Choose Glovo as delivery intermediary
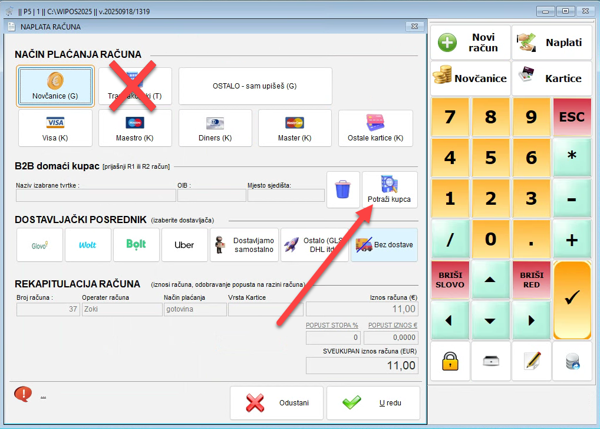This screenshot has height=429, width=600. [39, 245]
